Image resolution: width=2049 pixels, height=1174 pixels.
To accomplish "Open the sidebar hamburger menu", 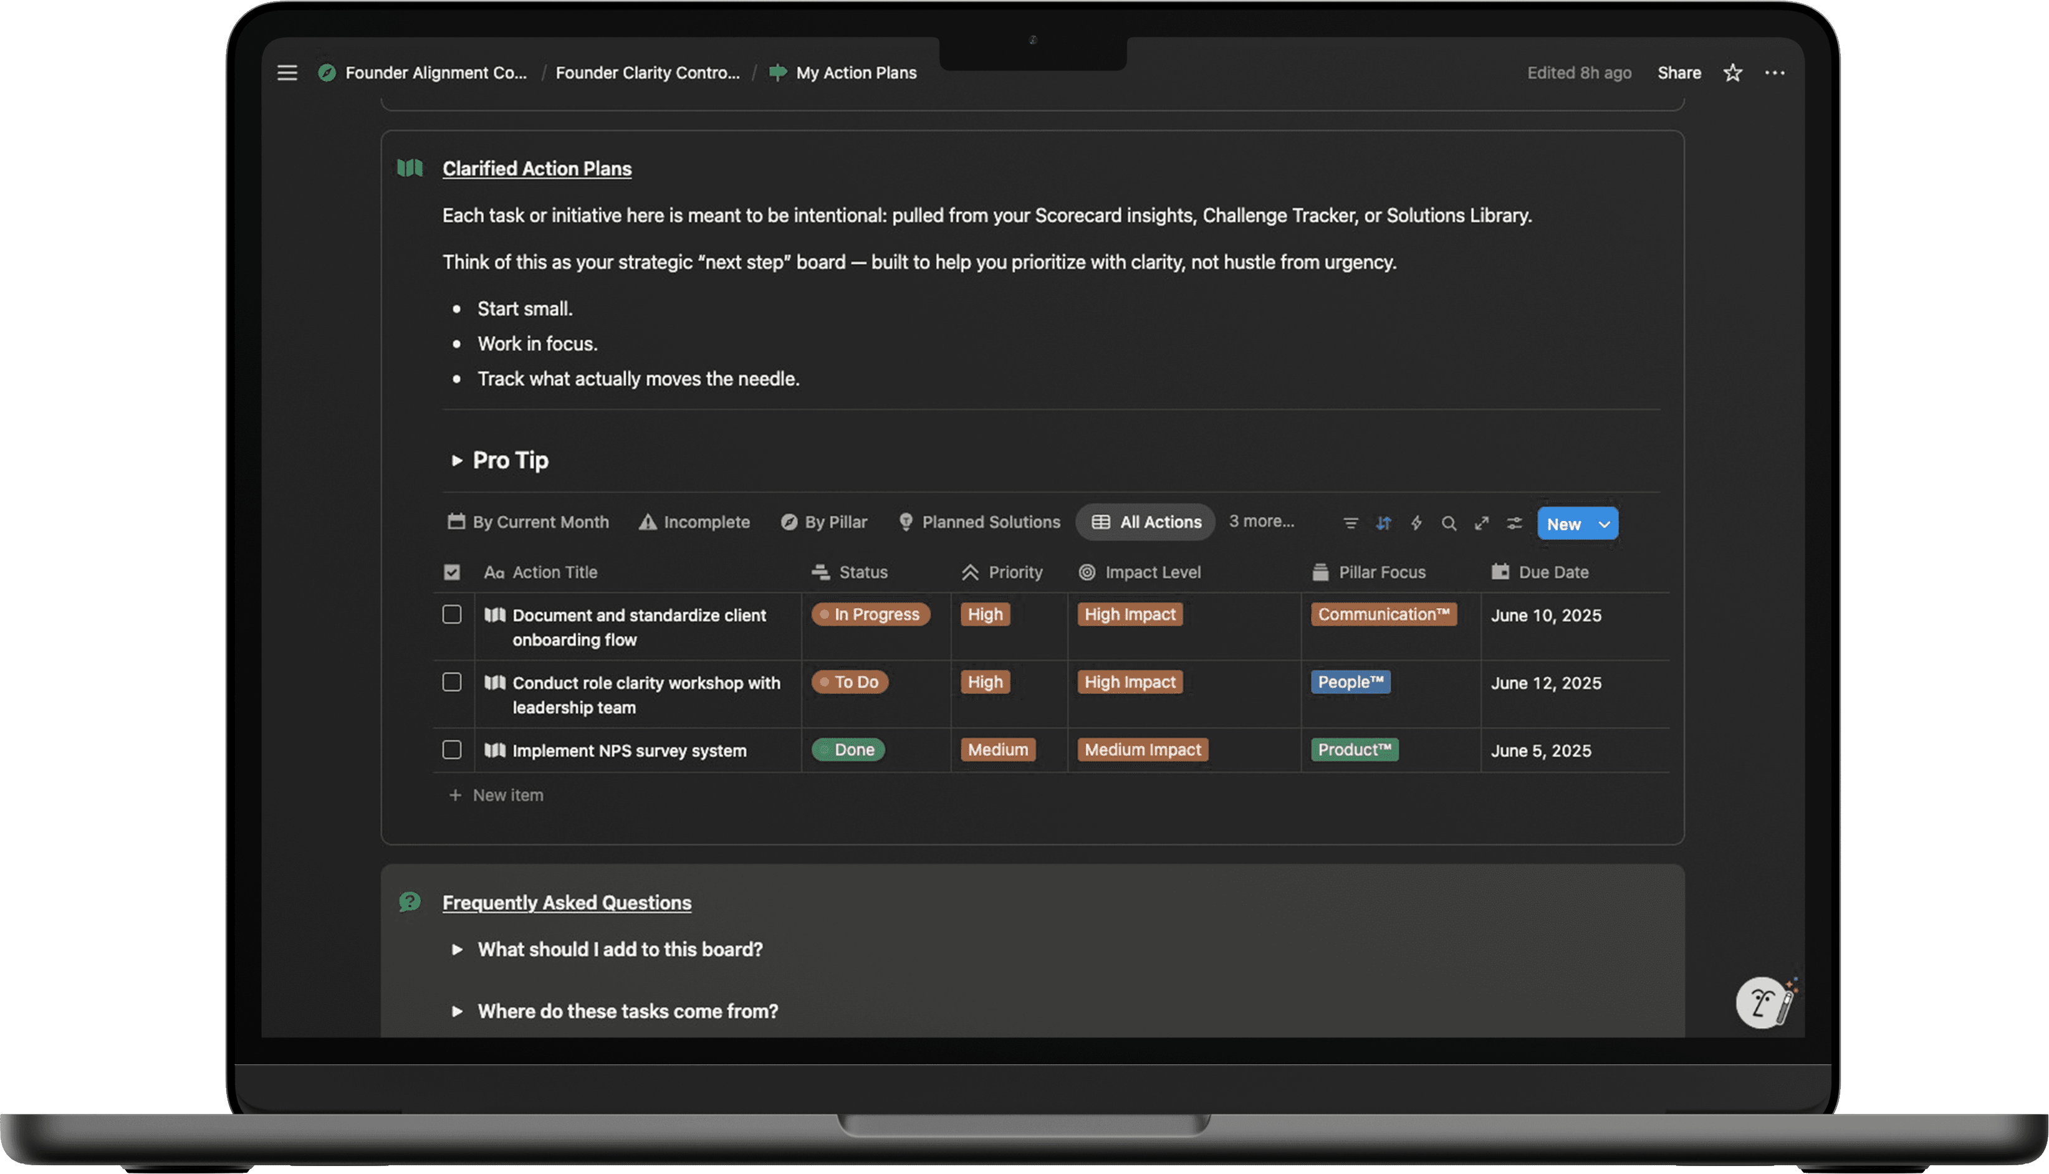I will [287, 72].
